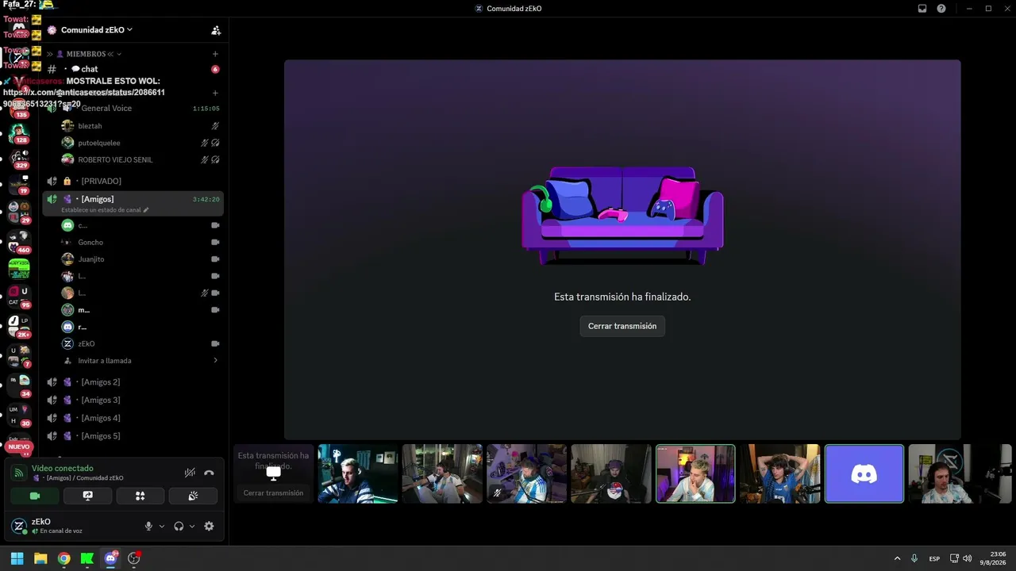The width and height of the screenshot is (1016, 571).
Task: Click Cerrar transmisión on the small stream tile
Action: click(273, 492)
